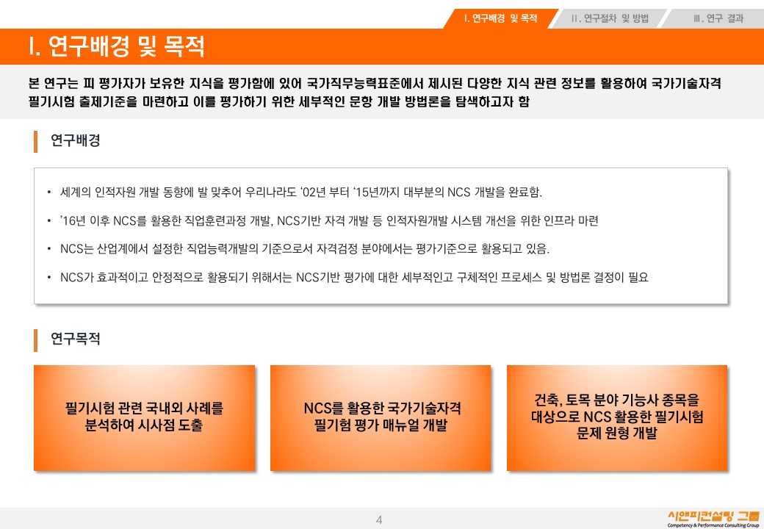
Task: Select the 연구배경 section heading
Action: (76, 141)
